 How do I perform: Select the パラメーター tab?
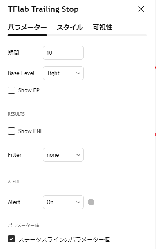click(x=27, y=27)
